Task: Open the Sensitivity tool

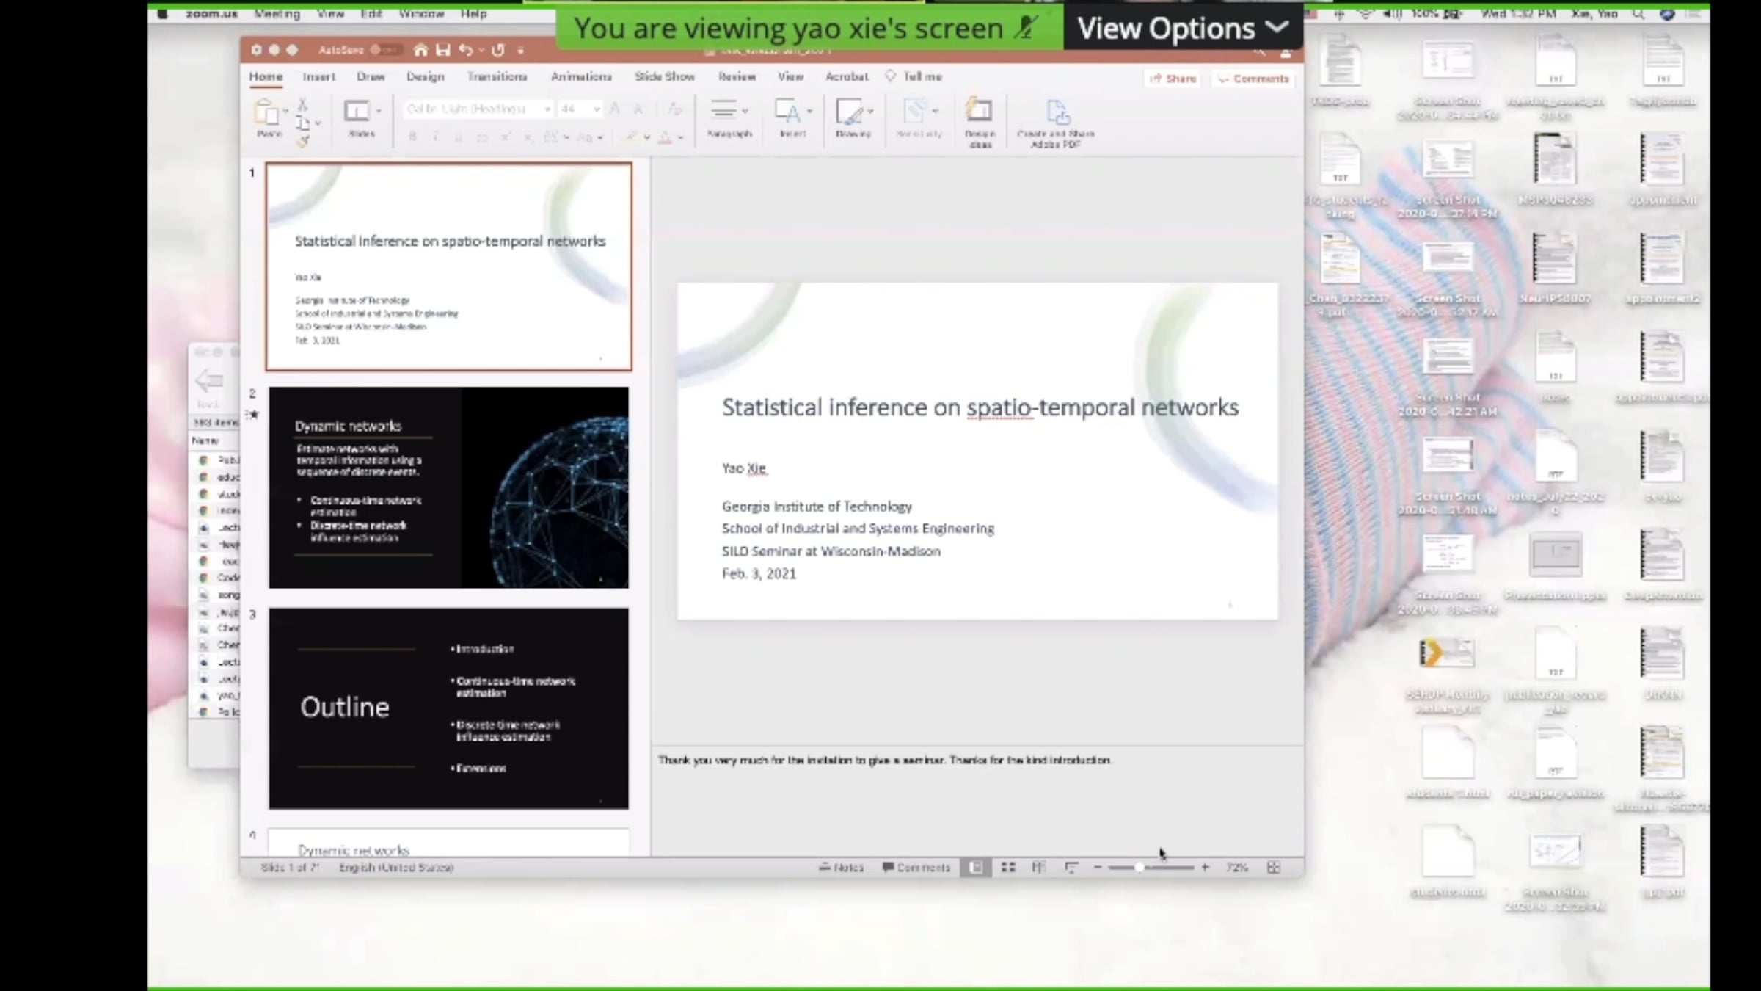Action: click(919, 117)
